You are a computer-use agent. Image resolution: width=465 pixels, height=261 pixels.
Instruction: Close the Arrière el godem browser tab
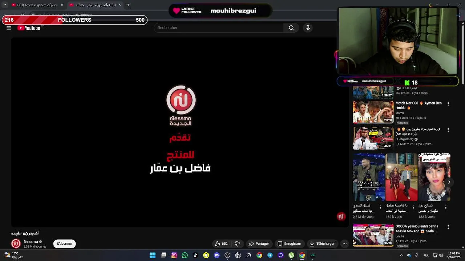pyautogui.click(x=62, y=5)
